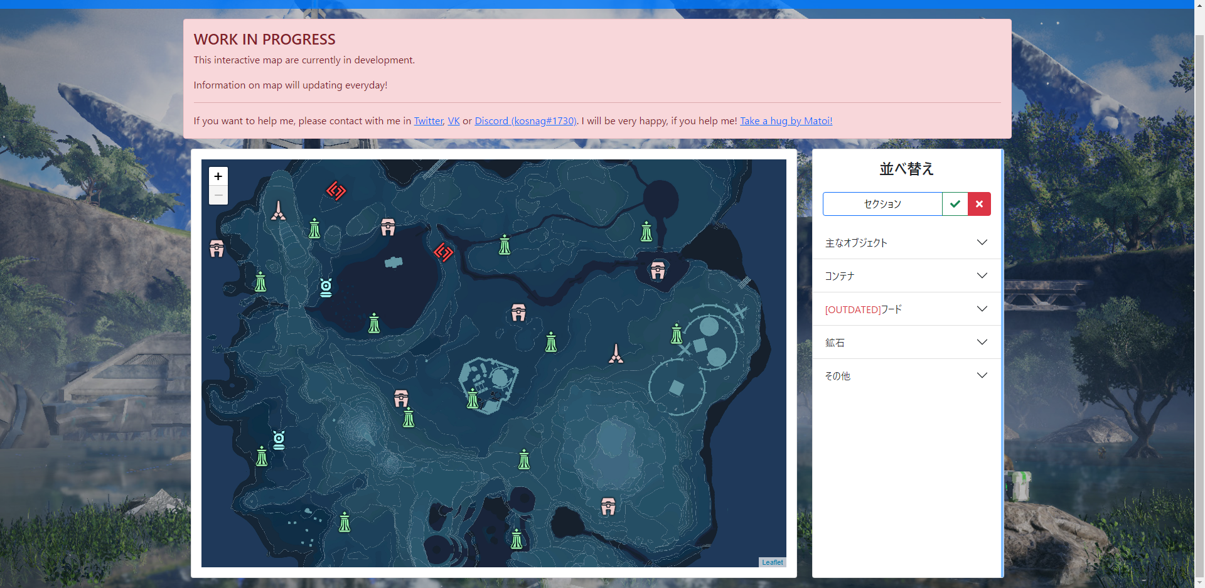The width and height of the screenshot is (1205, 588).
Task: Click green pylon marker at bottom center of map
Action: click(517, 538)
